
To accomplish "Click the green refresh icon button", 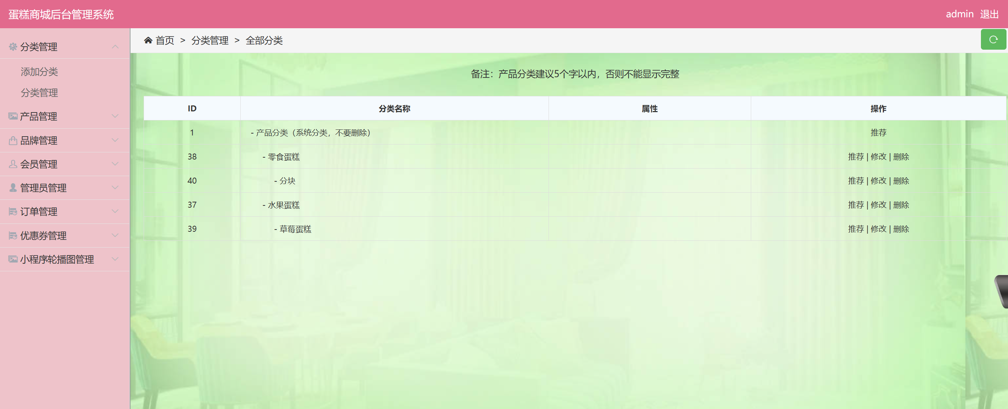I will (x=993, y=40).
